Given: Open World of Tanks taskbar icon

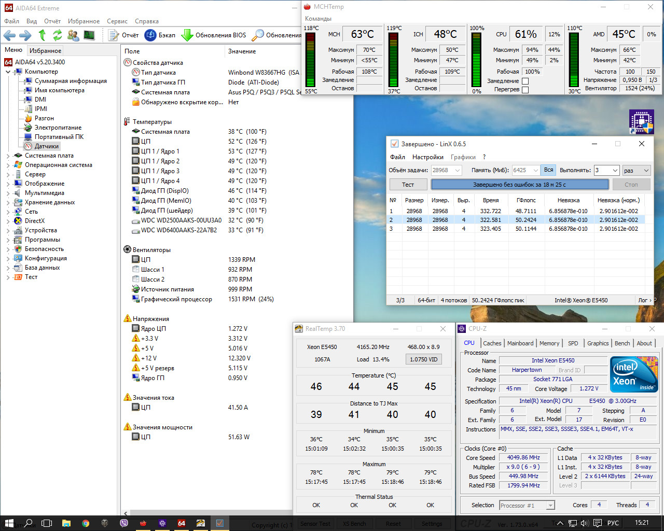Looking at the screenshot, I should click(x=105, y=523).
